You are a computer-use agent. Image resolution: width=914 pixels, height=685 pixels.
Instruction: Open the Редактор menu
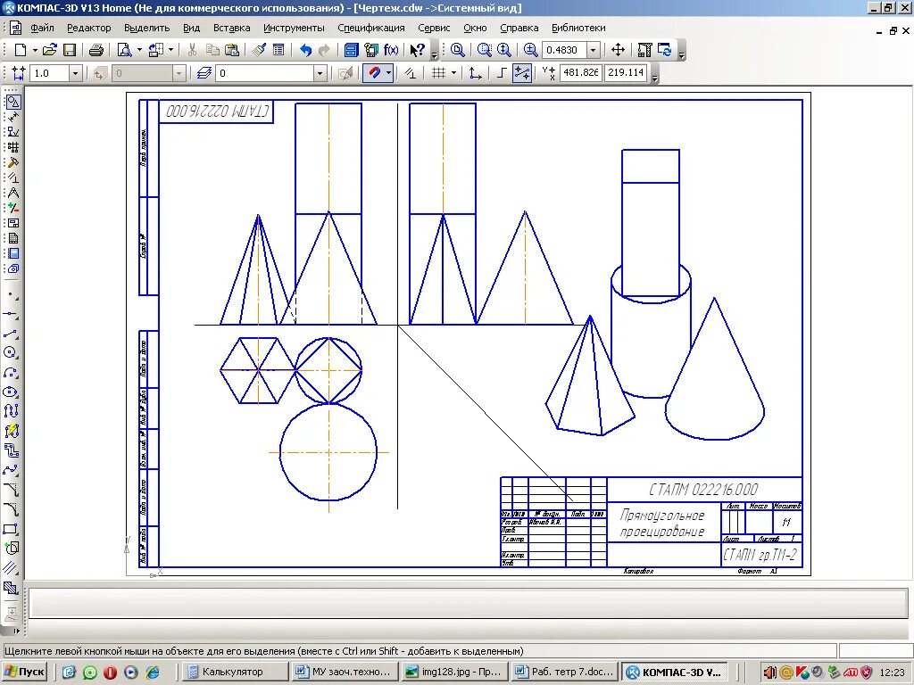(x=88, y=28)
